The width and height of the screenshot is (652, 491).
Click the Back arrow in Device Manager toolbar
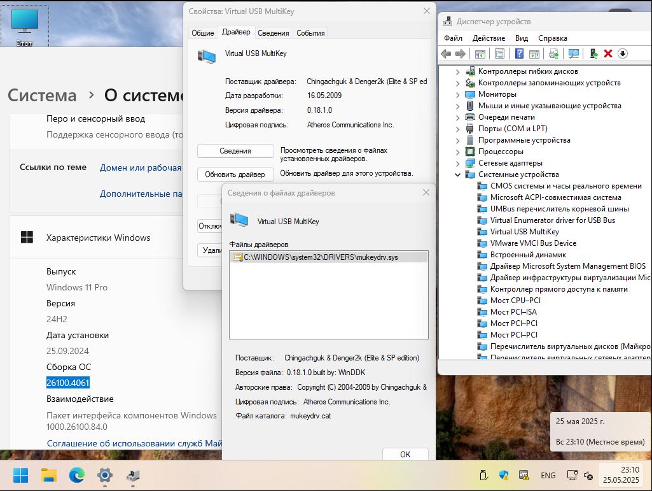click(x=446, y=53)
